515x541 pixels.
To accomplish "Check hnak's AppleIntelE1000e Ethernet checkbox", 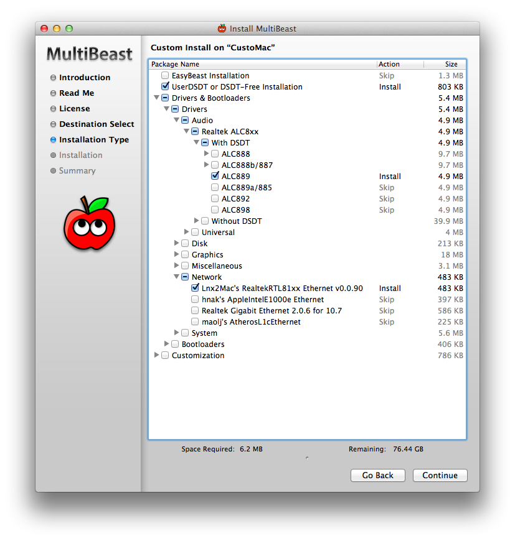I will 195,299.
